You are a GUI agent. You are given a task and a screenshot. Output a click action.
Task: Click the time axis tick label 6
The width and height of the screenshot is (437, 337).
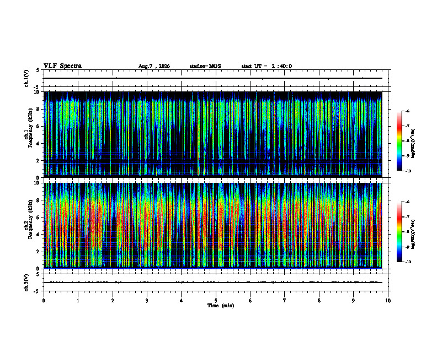click(x=251, y=301)
